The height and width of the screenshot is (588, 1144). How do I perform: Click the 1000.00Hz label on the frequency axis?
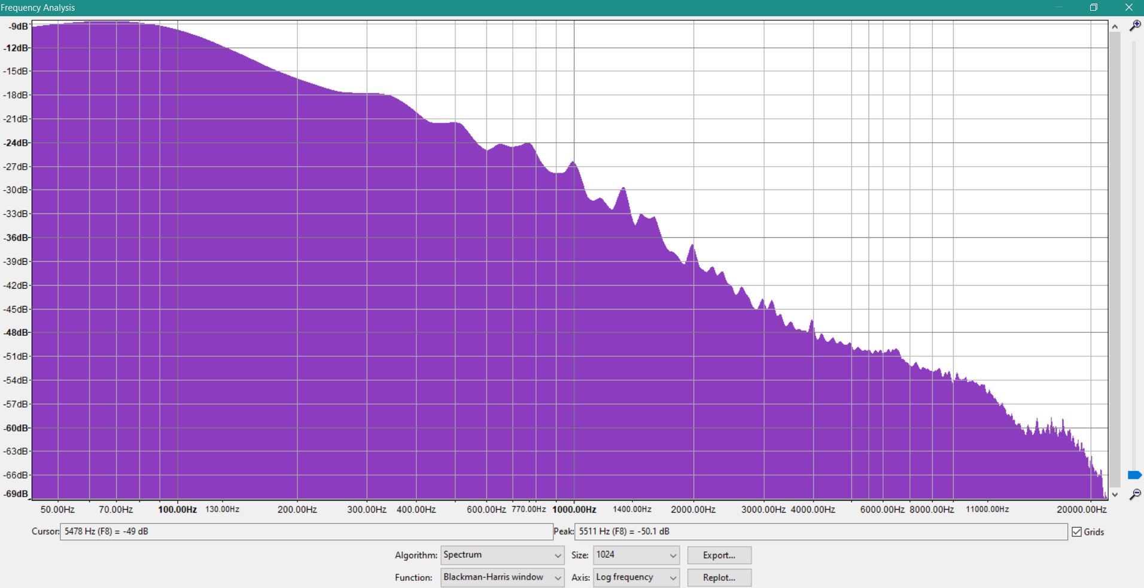[x=574, y=510]
